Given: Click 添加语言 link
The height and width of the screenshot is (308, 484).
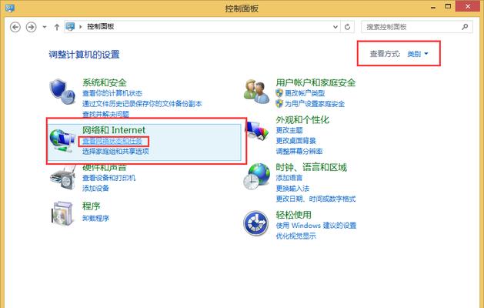Looking at the screenshot, I should [289, 178].
